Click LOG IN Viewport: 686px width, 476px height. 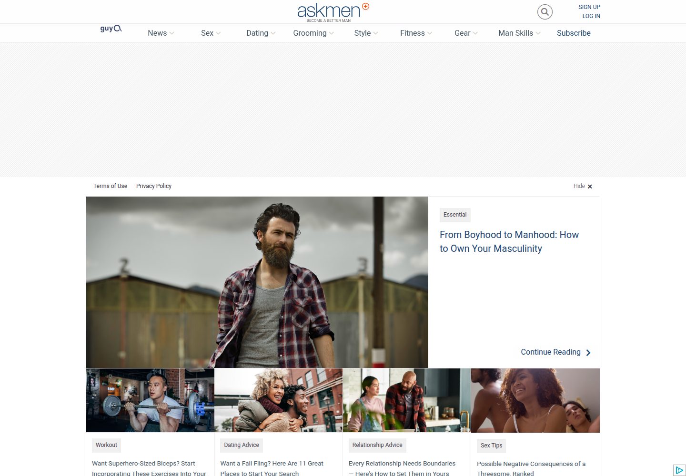coord(591,16)
